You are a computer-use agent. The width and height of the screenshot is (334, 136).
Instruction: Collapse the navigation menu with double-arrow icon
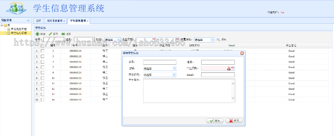tap(28, 20)
